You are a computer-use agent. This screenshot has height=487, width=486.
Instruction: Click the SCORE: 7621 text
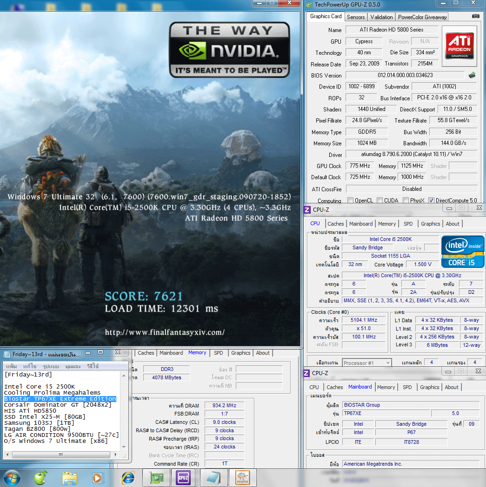coord(143,296)
